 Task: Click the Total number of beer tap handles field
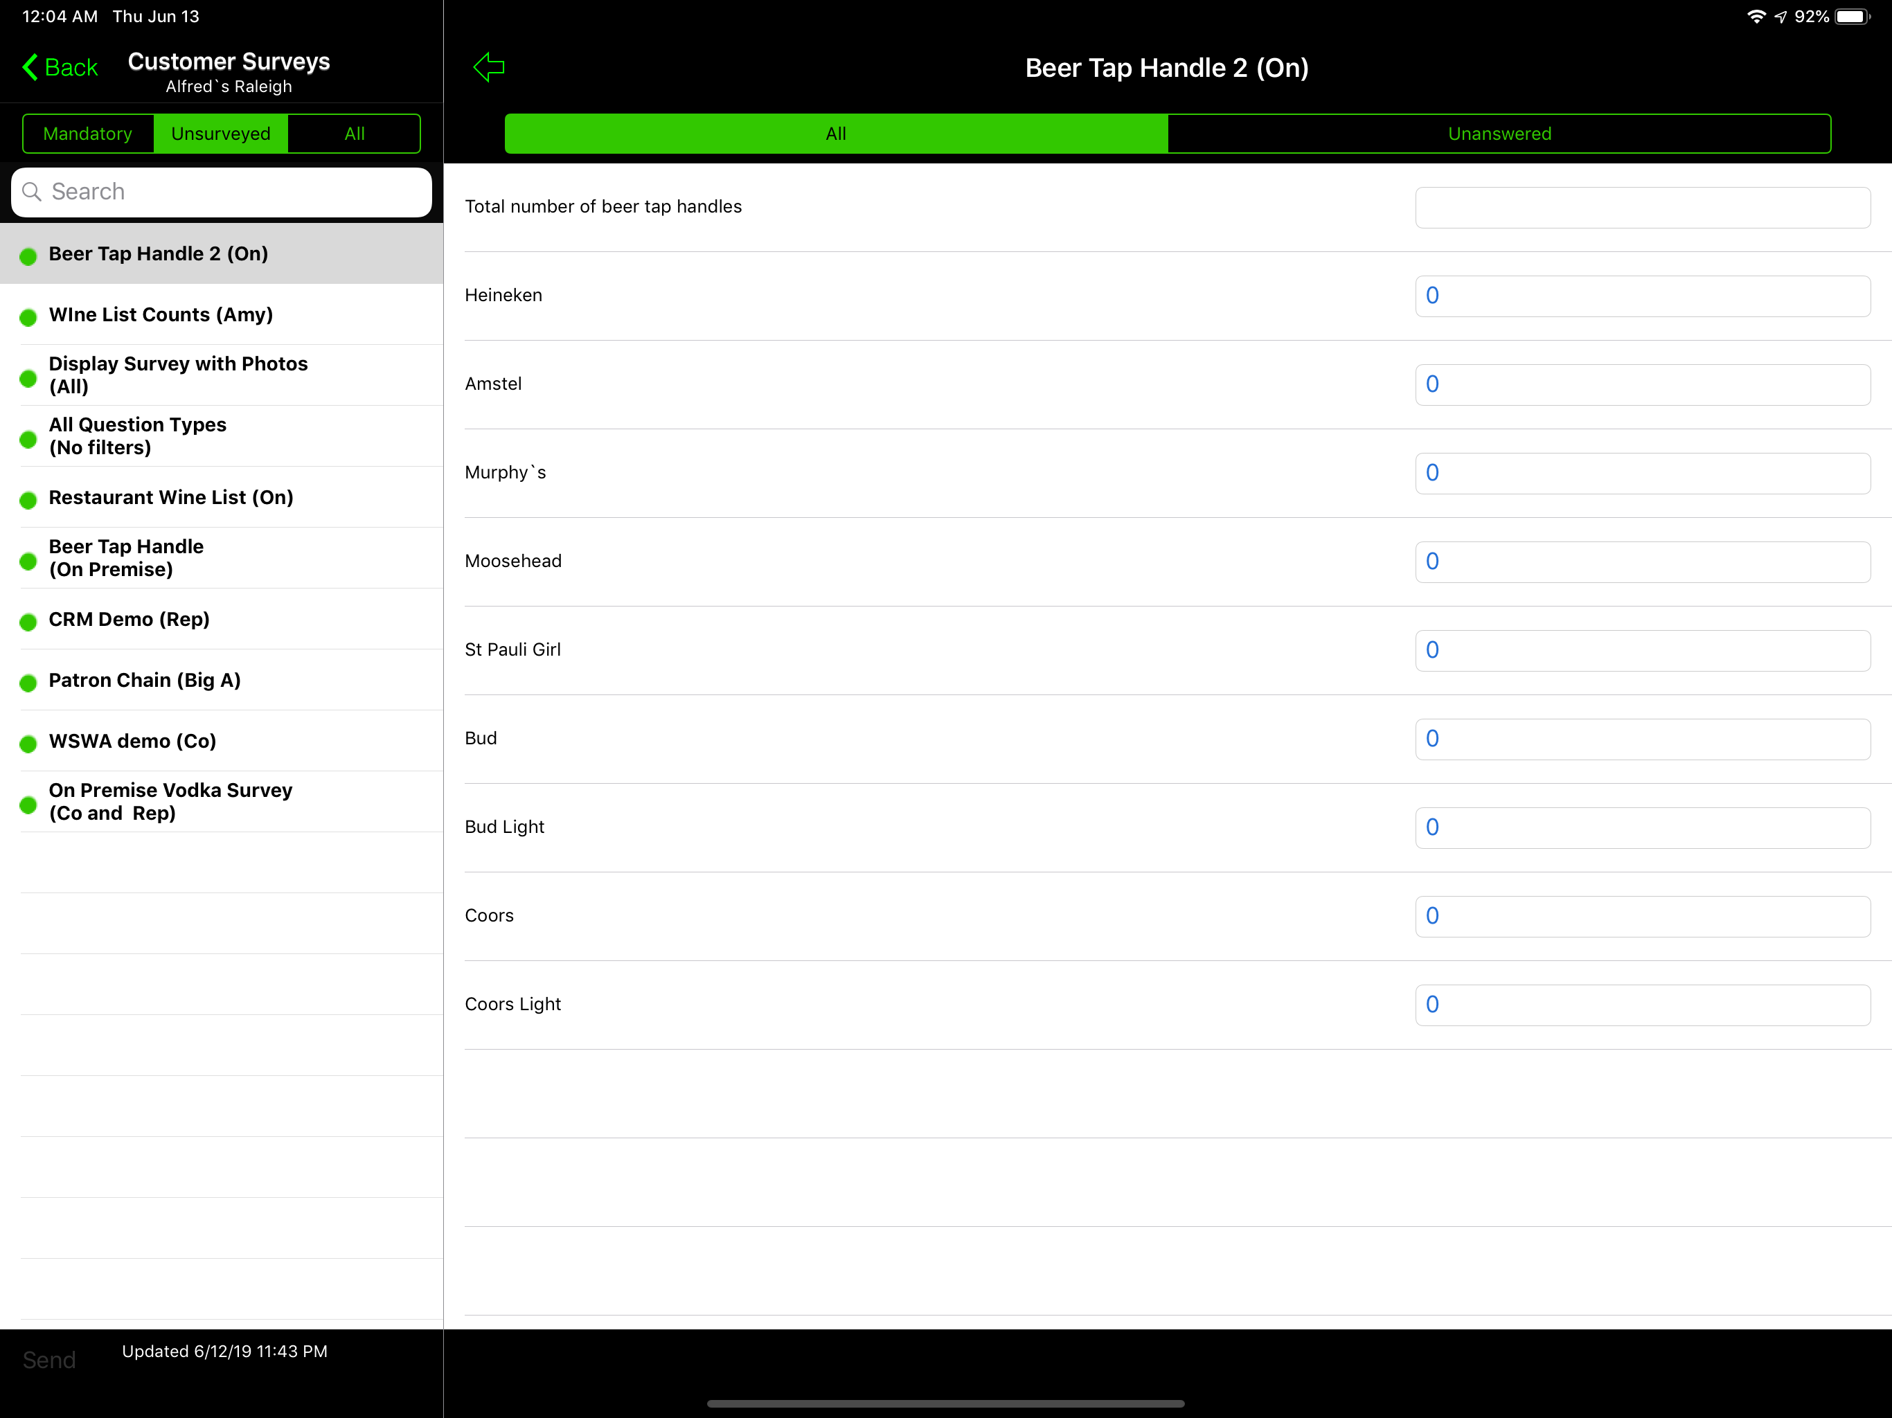(1642, 207)
